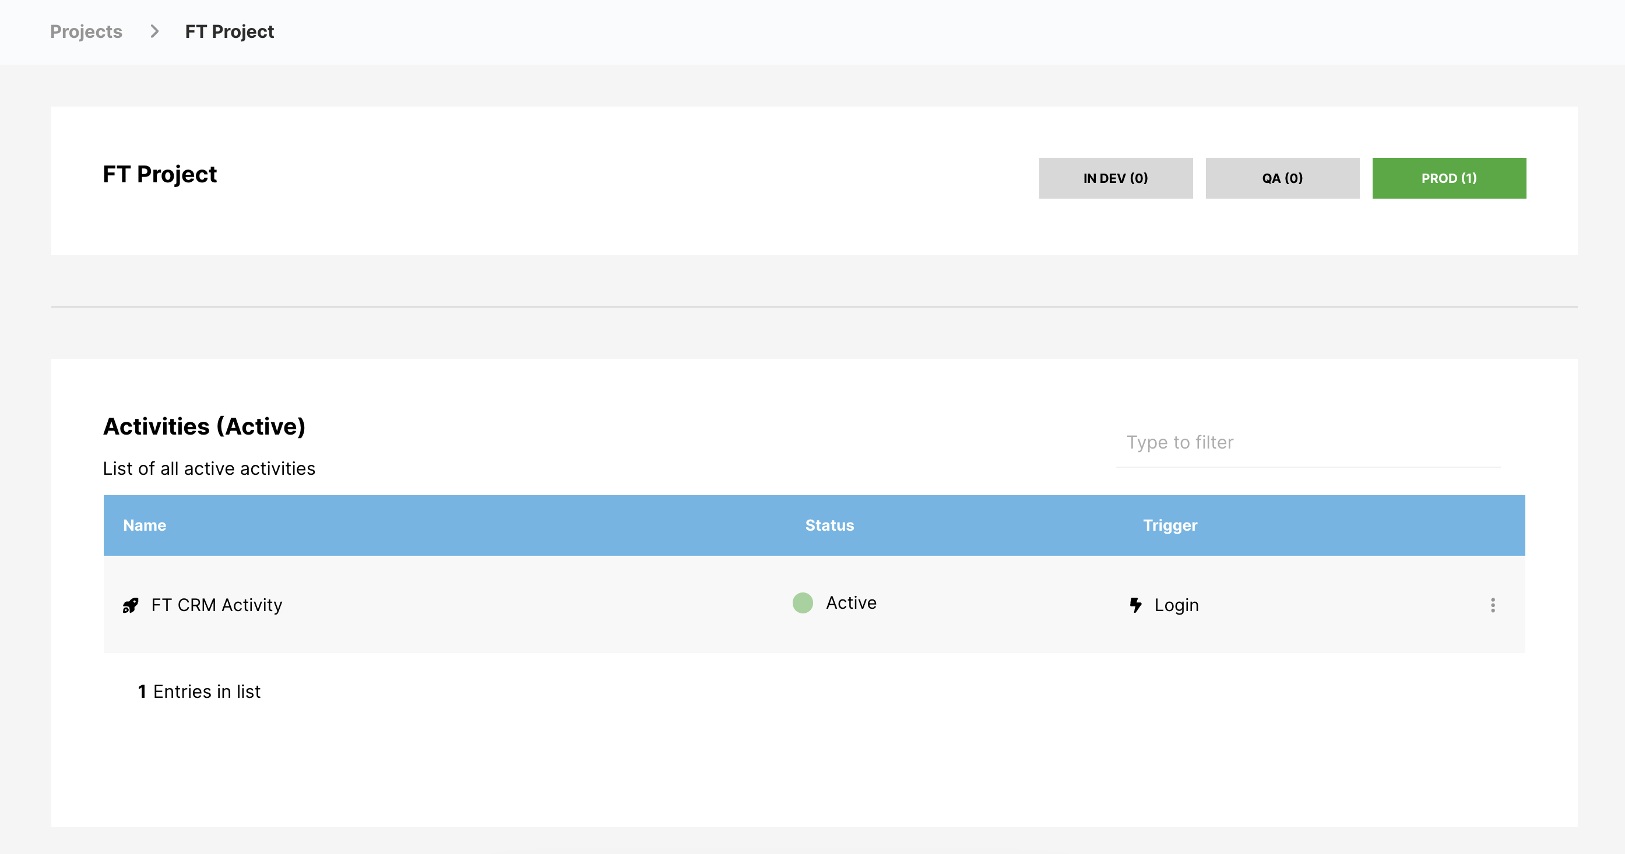Click the Activities (Active) section heading
This screenshot has height=854, width=1625.
[x=204, y=426]
